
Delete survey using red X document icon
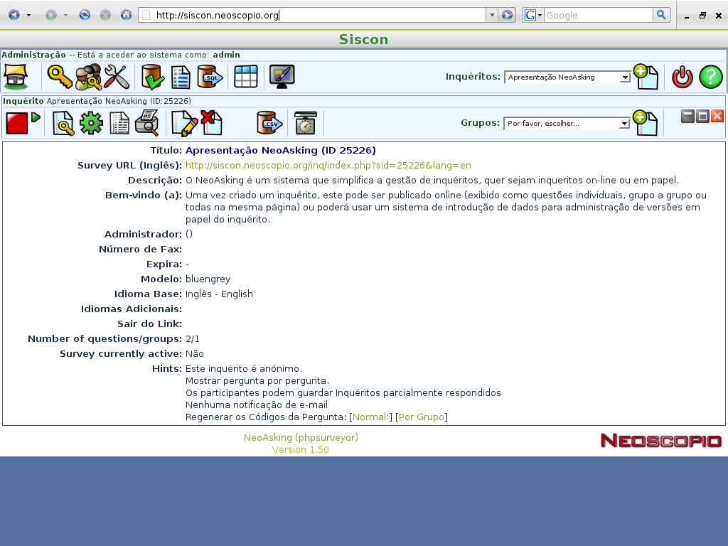212,123
